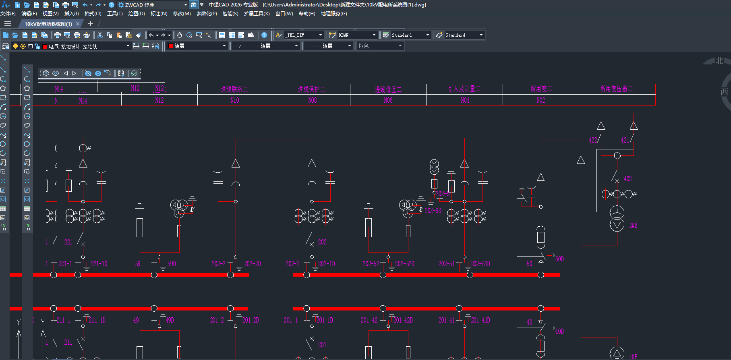The image size is (731, 360).
Task: Activate the Pan hand tool
Action: [180, 35]
